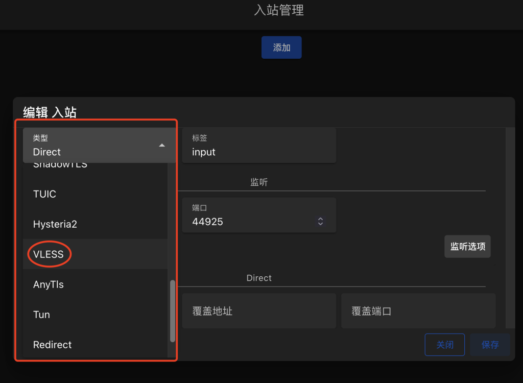Choose the Tun inbound type
Screen dimensions: 523x383
(41, 314)
